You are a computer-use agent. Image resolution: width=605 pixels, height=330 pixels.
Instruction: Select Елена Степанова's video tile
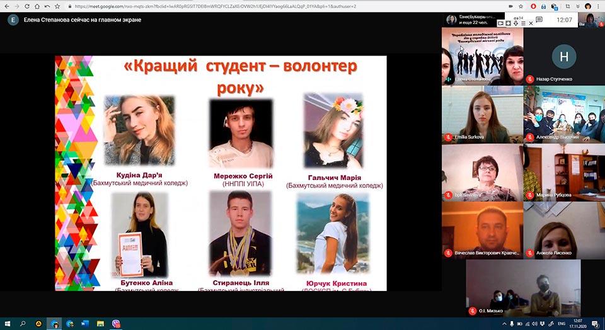(x=483, y=56)
